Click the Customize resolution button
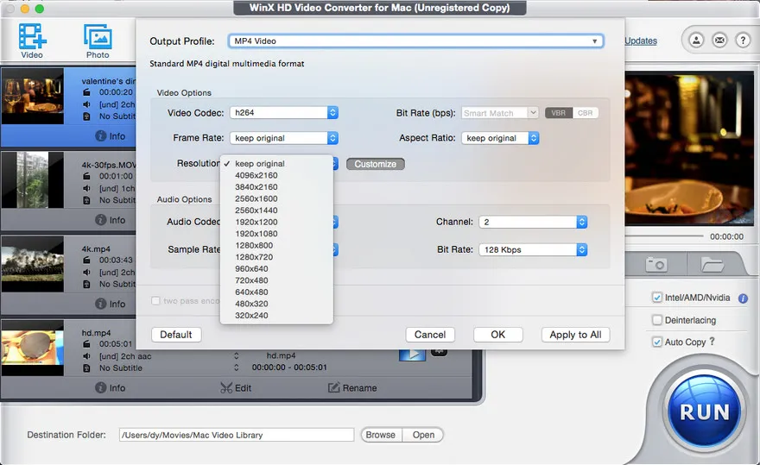The width and height of the screenshot is (760, 465). click(x=375, y=164)
